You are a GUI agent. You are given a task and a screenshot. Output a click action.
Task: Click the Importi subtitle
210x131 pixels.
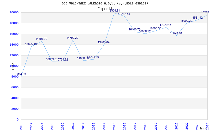105,9
